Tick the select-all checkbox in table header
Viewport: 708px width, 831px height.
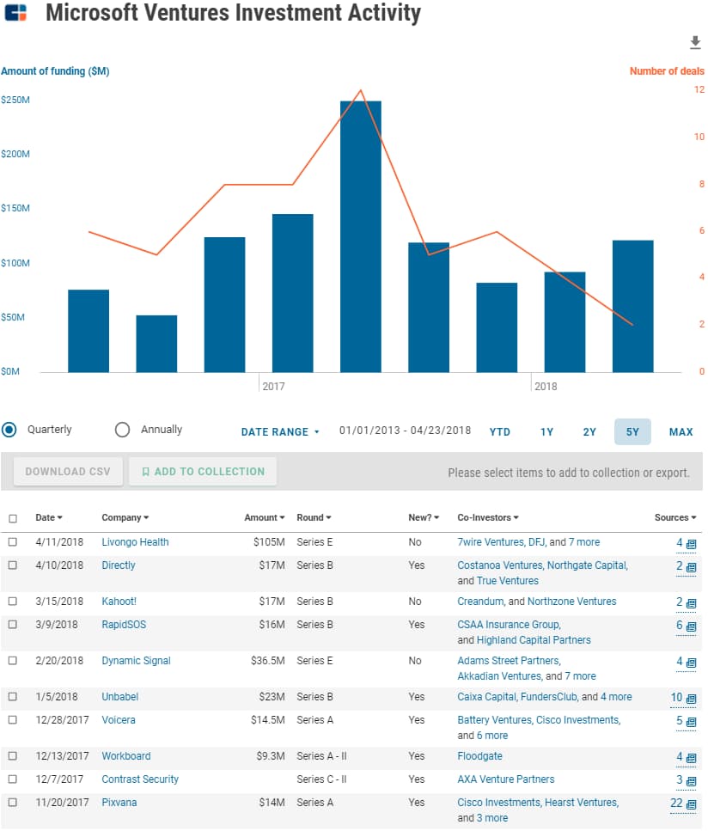click(x=12, y=519)
